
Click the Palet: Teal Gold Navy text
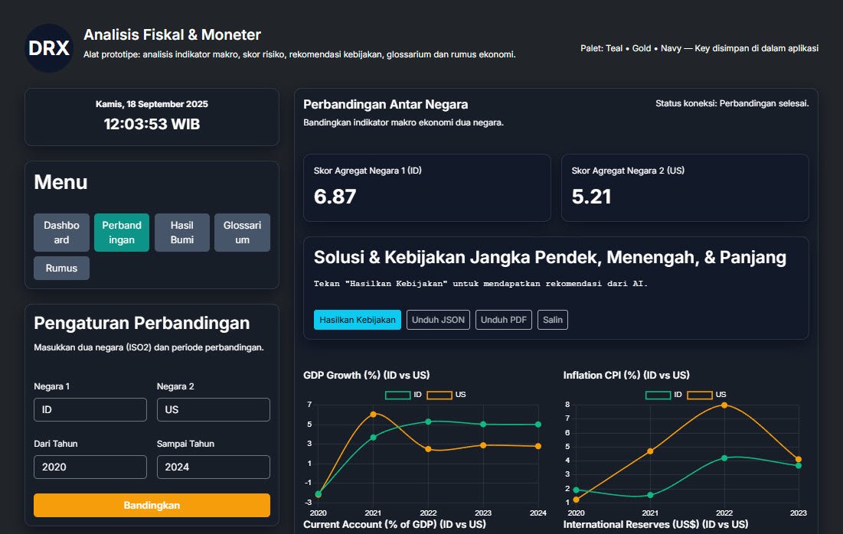click(700, 48)
